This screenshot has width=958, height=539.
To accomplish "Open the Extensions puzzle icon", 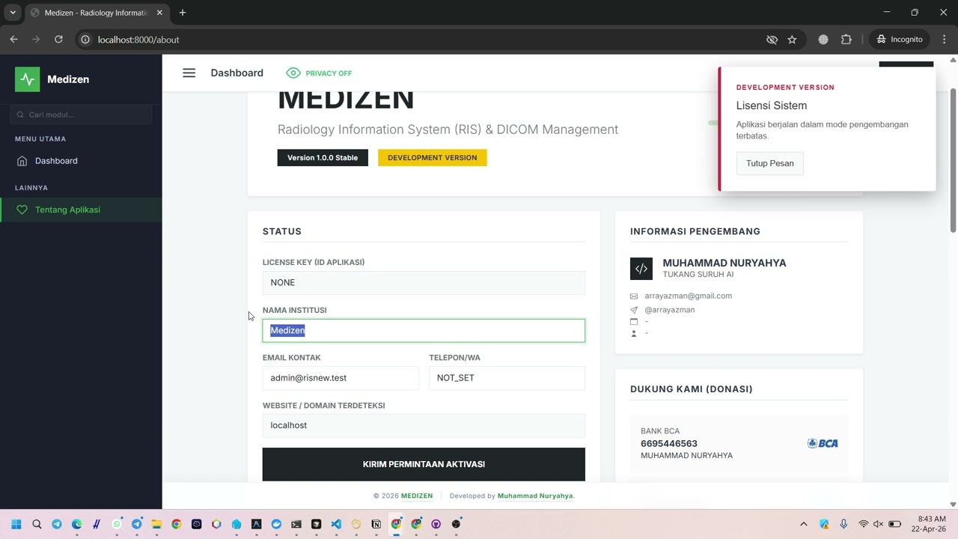I will [846, 40].
